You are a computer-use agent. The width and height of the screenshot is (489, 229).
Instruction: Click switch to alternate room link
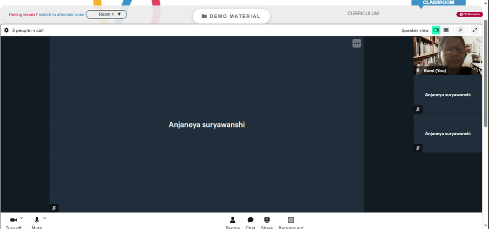[x=62, y=14]
